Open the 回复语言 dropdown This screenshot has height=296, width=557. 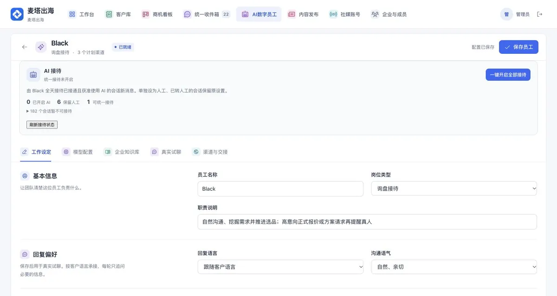tap(280, 267)
